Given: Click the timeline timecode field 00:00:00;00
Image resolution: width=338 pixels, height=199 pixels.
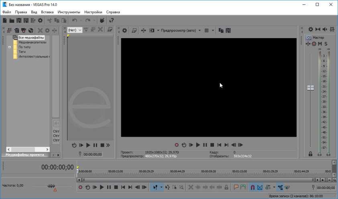Looking at the screenshot, I should coord(57,167).
